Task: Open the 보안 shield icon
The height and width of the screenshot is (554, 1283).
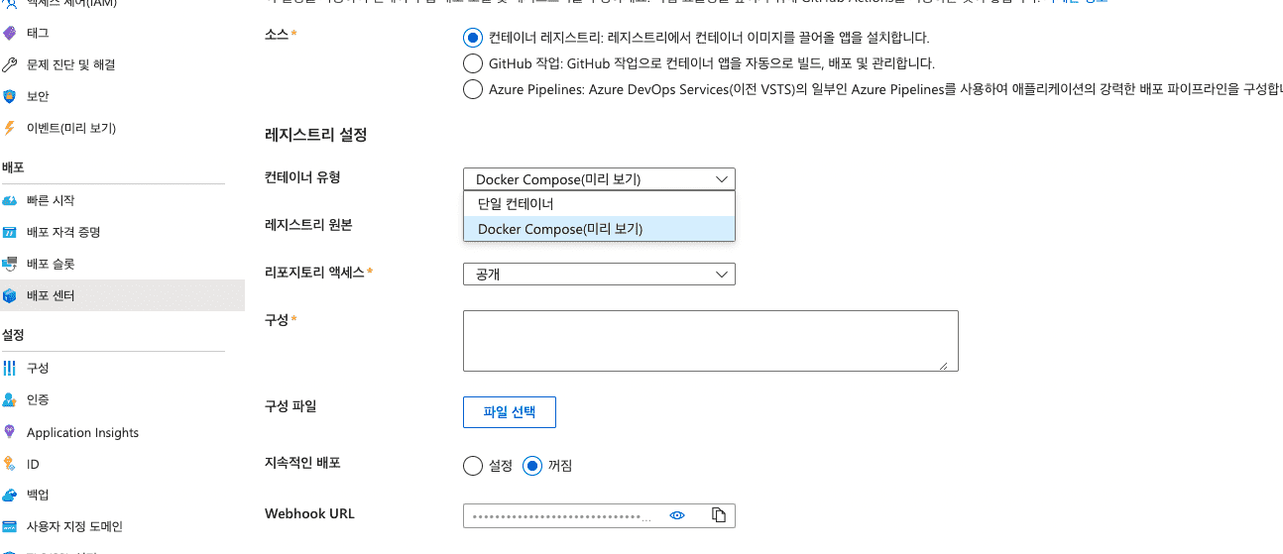Action: click(10, 96)
